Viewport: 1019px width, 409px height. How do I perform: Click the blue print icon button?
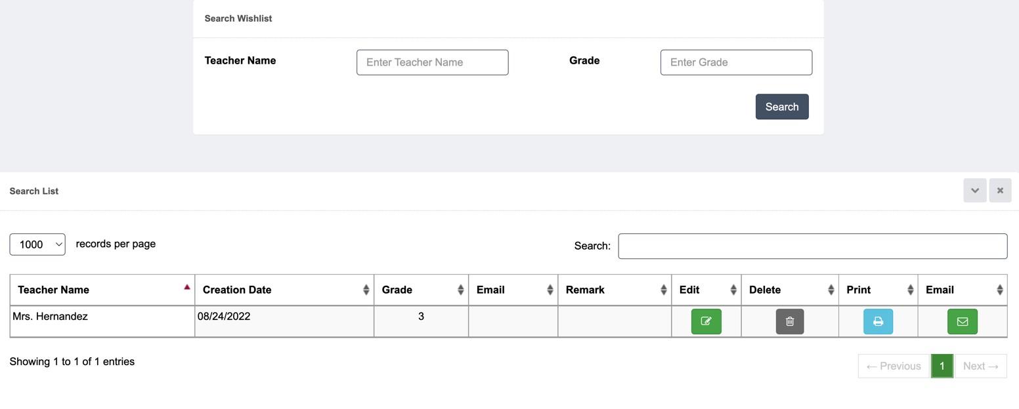click(878, 321)
